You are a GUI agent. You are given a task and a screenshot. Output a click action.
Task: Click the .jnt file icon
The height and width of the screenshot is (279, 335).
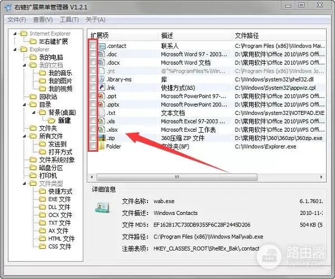click(x=102, y=71)
